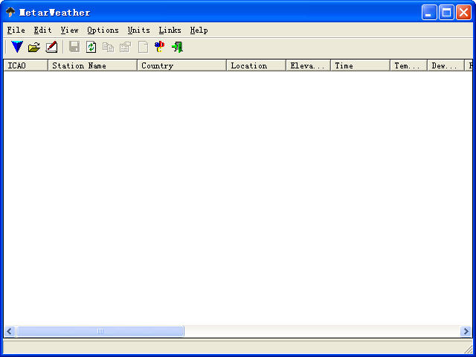Sort by the Location column header
Viewport: 476px width, 357px height.
point(256,65)
